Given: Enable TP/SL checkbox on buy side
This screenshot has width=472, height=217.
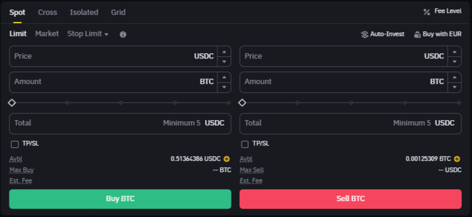Looking at the screenshot, I should pos(14,144).
